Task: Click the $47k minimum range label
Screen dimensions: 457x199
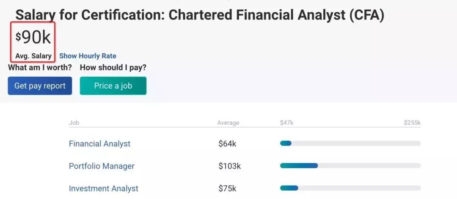Action: pyautogui.click(x=286, y=123)
